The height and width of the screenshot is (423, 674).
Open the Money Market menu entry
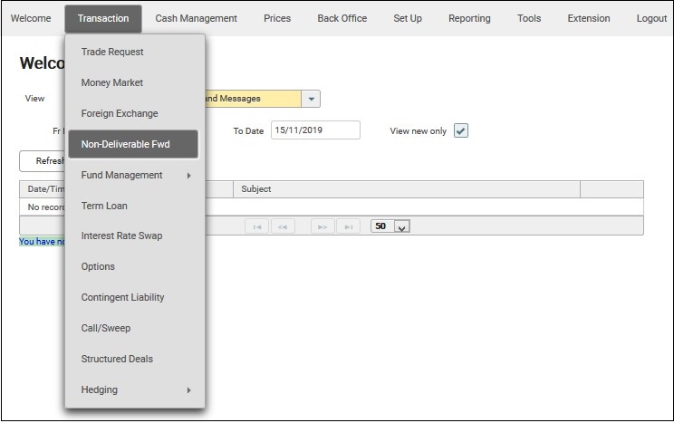tap(112, 82)
